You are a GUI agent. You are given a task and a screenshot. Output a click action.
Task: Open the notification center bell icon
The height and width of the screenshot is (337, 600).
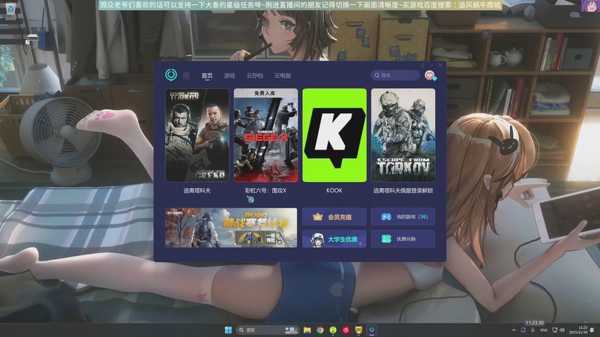(x=592, y=330)
